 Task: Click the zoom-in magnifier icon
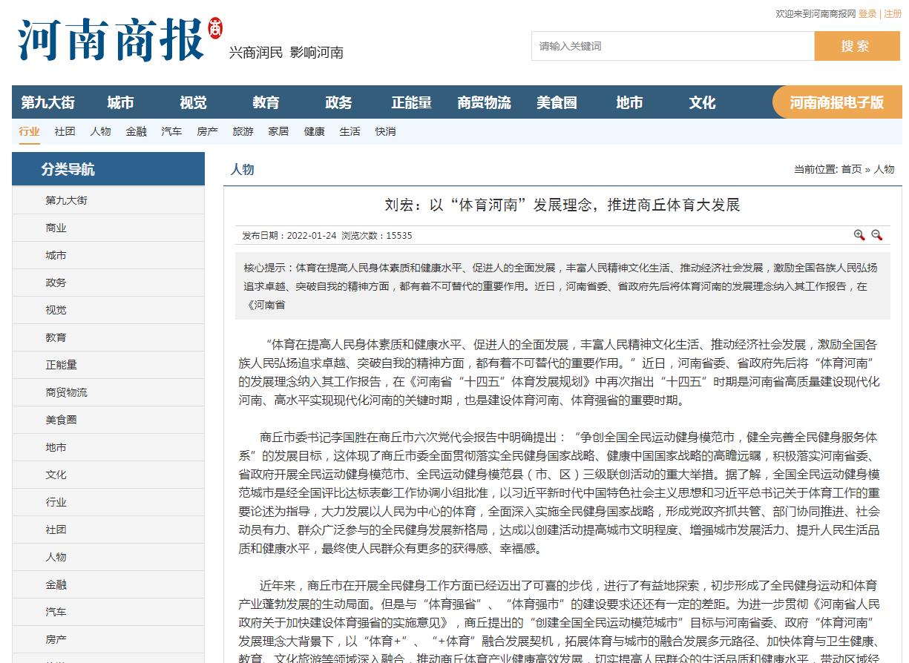point(859,235)
